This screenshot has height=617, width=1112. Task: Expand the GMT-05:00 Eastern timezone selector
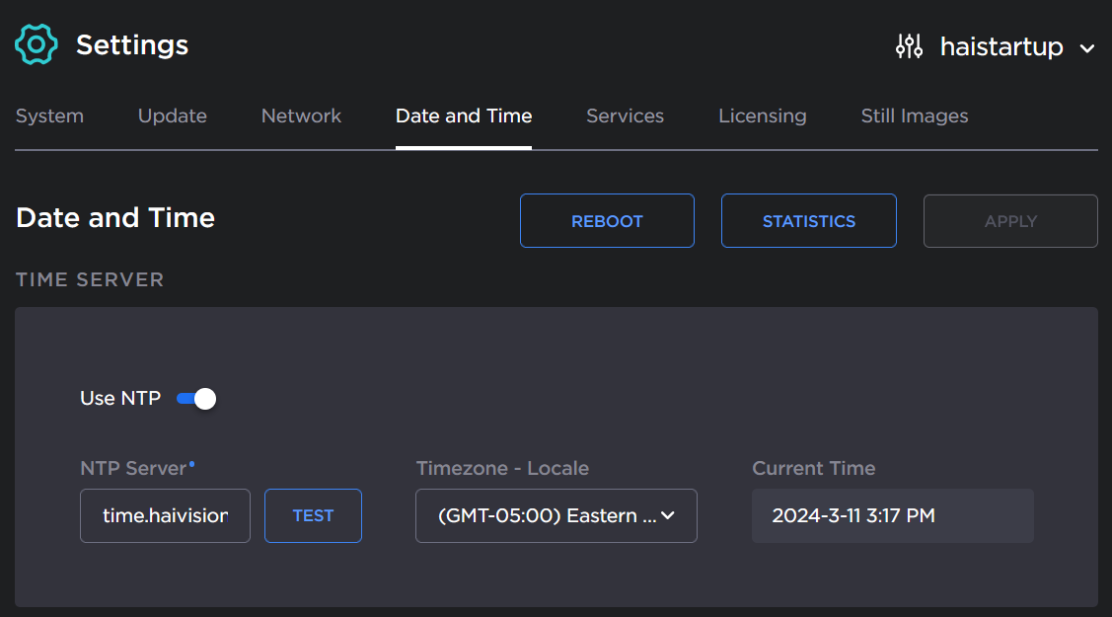pos(668,515)
